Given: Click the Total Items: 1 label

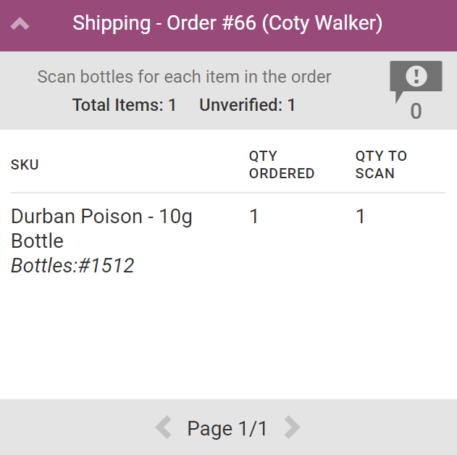Looking at the screenshot, I should tap(125, 105).
